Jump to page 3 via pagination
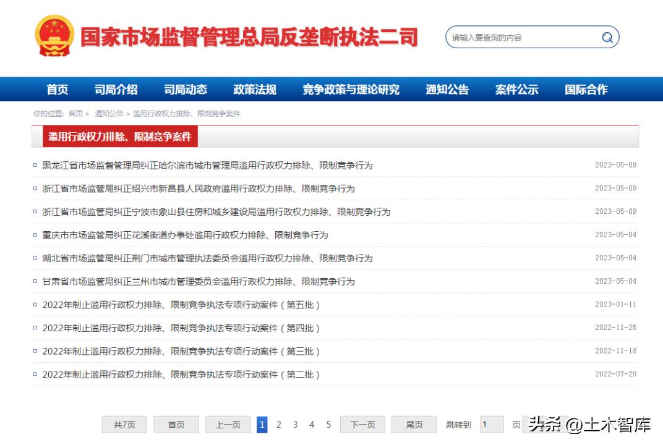The width and height of the screenshot is (663, 445). [296, 425]
